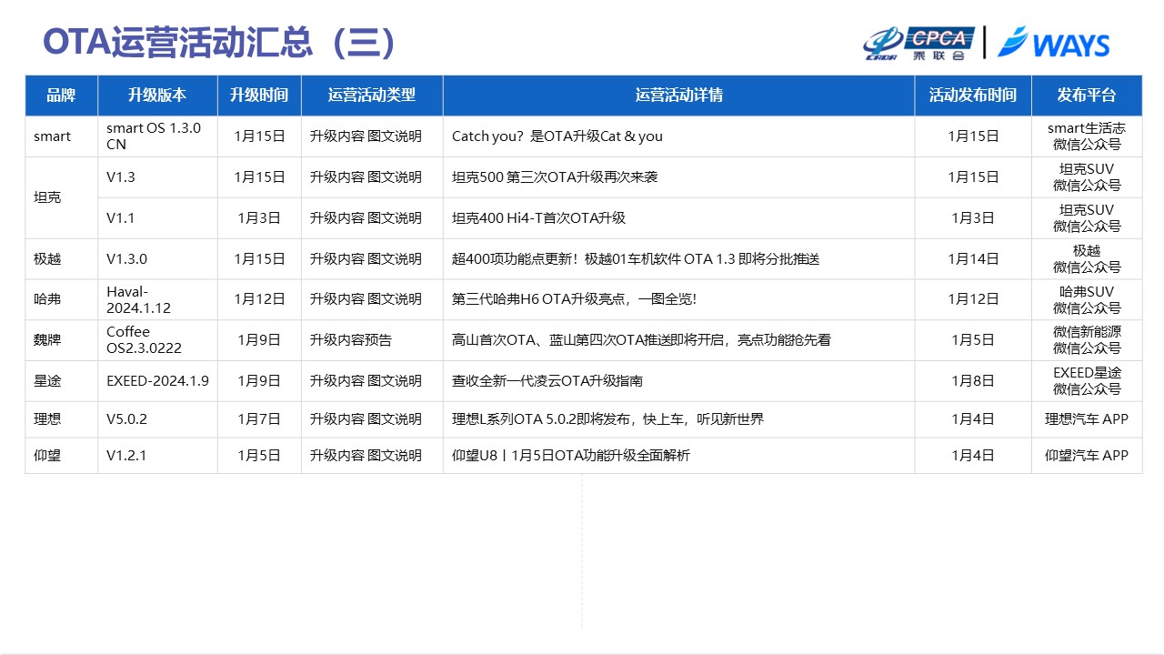Image resolution: width=1164 pixels, height=655 pixels.
Task: Click the 升级内容预告 activity type cell
Action: [x=372, y=340]
